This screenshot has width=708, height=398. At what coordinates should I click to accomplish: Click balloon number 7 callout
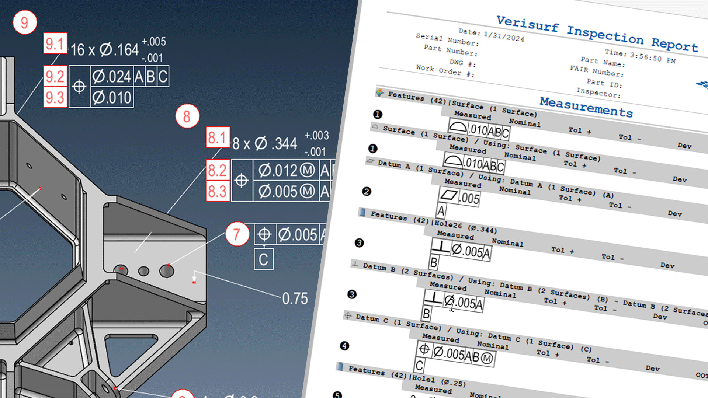pyautogui.click(x=237, y=234)
